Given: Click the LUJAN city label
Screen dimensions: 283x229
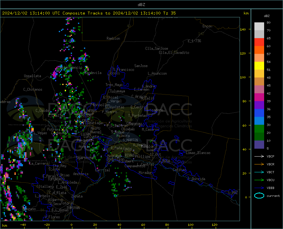Looking at the screenshot, I should (86, 134).
